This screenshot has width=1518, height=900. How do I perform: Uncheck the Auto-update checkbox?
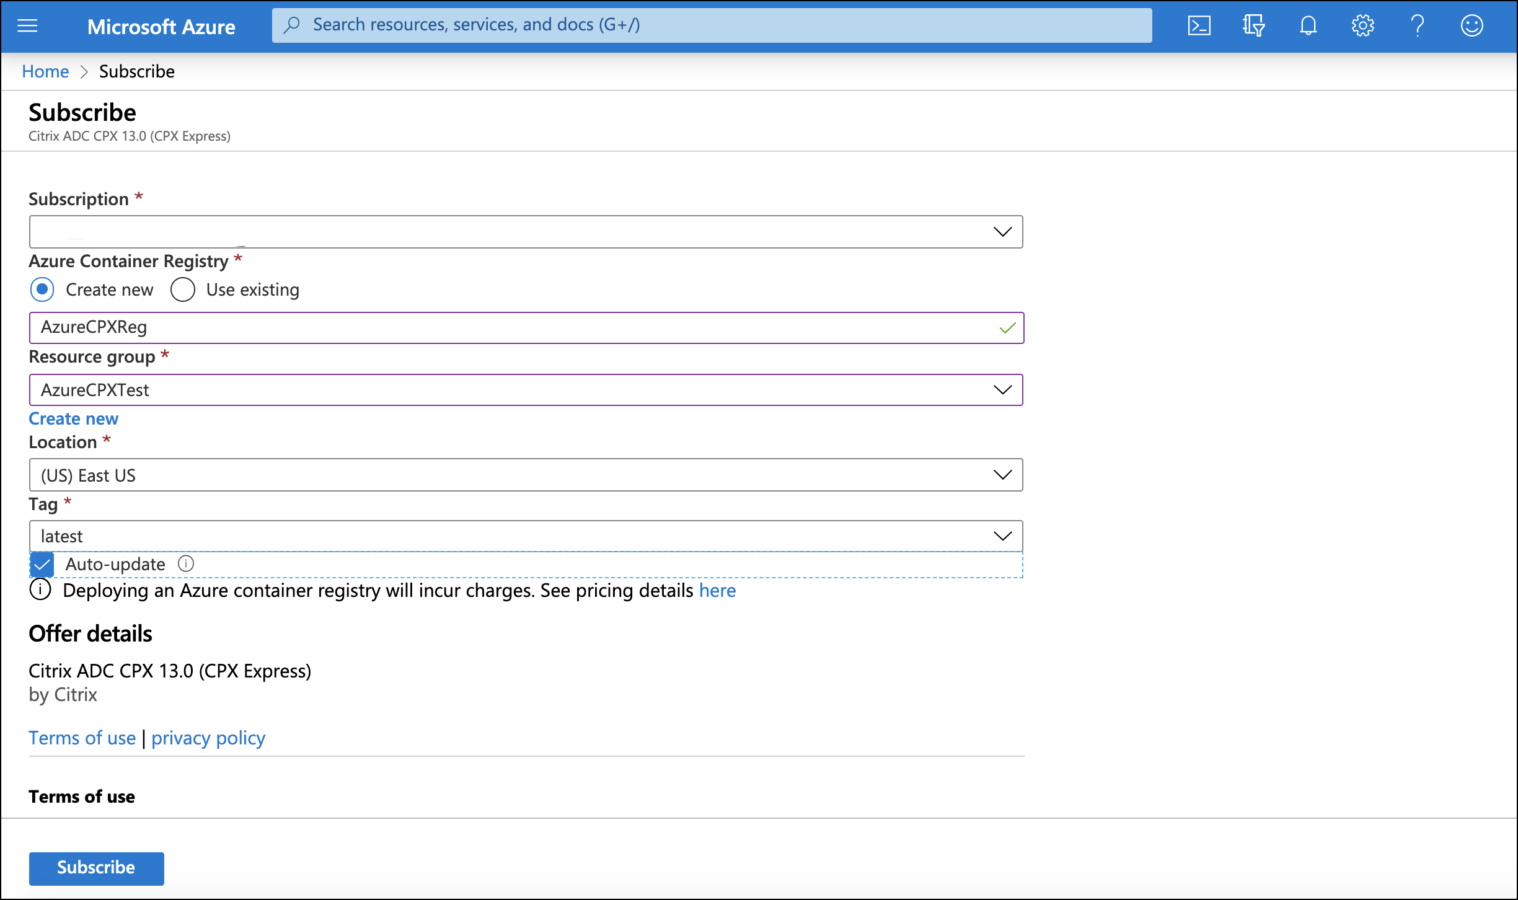pos(42,565)
